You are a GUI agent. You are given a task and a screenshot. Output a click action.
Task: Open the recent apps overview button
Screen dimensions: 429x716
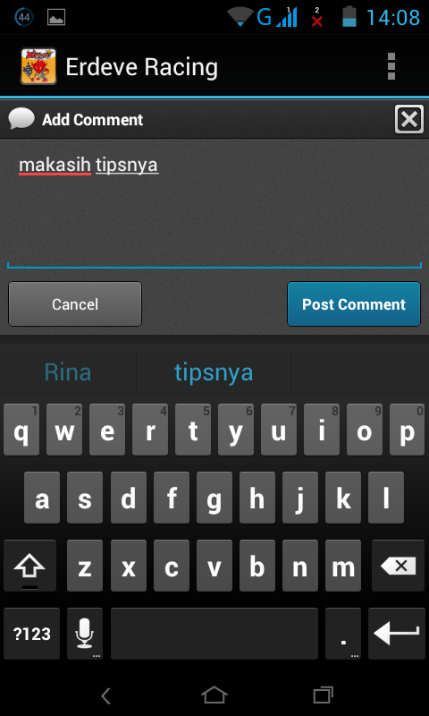[324, 695]
